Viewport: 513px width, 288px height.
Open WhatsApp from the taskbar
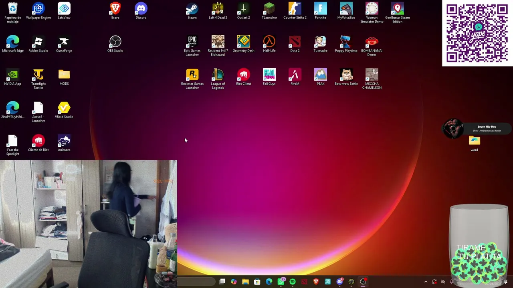[281, 282]
